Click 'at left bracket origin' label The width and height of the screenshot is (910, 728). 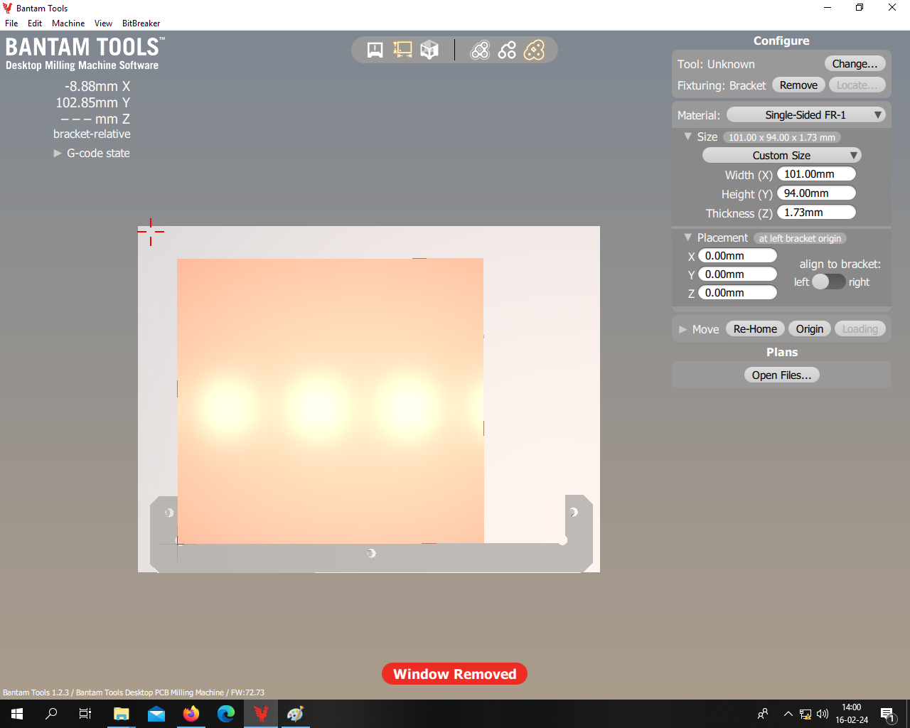click(x=800, y=238)
